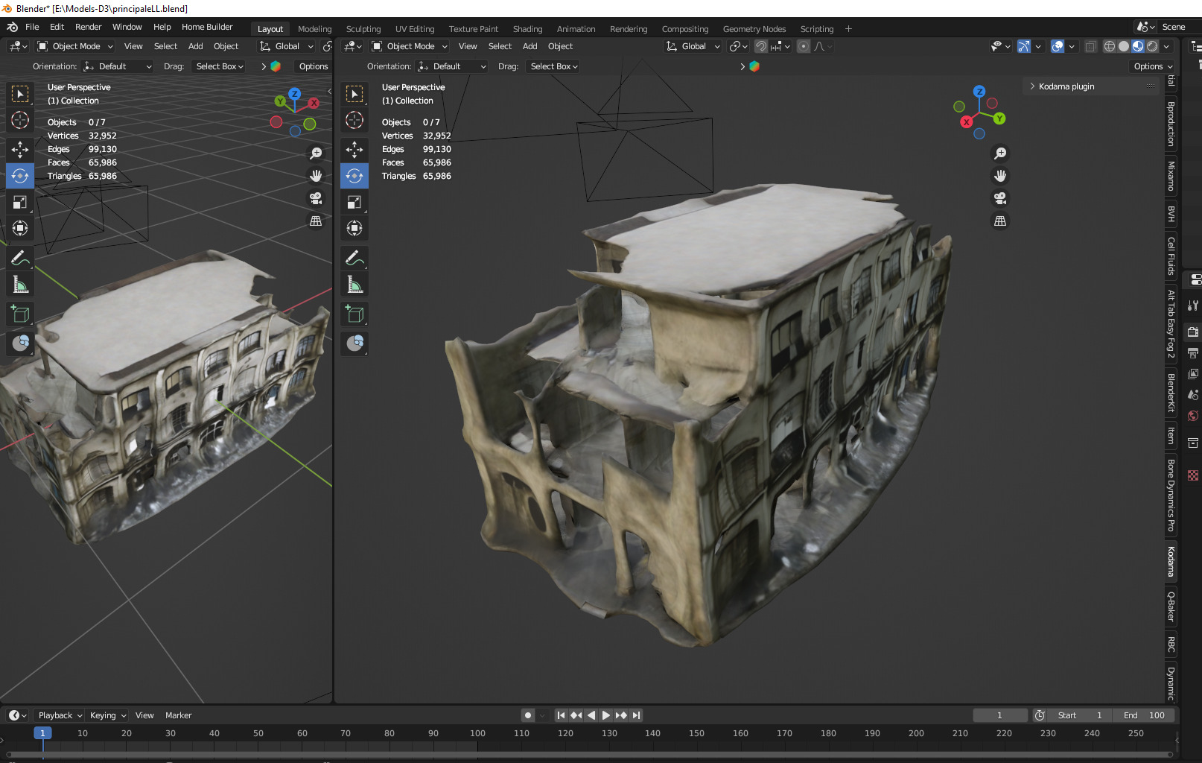1202x763 pixels.
Task: Click the Y axis on right viewport gizmo
Action: [999, 118]
